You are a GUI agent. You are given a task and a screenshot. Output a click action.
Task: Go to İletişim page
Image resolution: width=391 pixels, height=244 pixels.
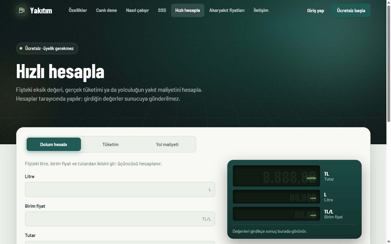point(261,10)
